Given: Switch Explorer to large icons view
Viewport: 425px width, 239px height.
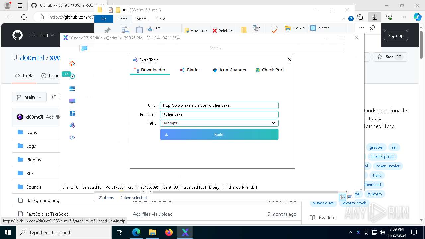Looking at the screenshot, I should coord(349,197).
